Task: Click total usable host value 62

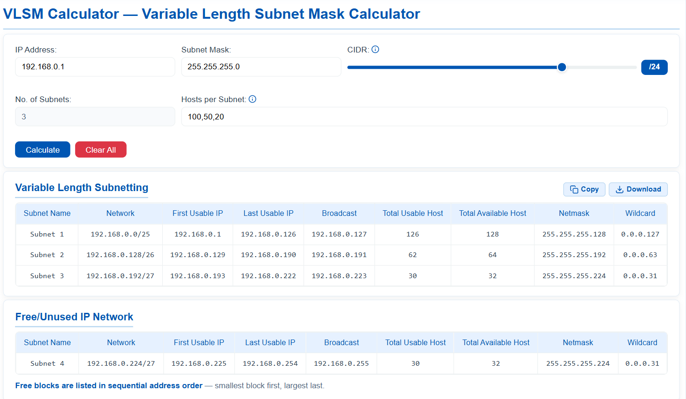Action: [x=413, y=255]
